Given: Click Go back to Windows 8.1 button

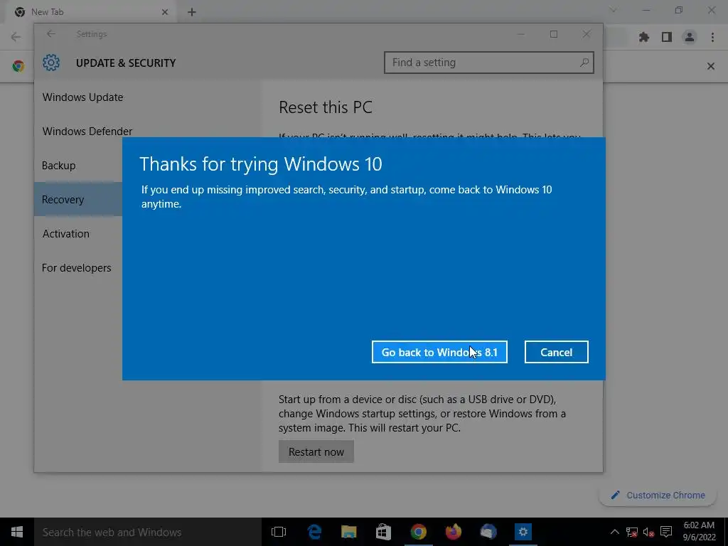Looking at the screenshot, I should [x=439, y=352].
